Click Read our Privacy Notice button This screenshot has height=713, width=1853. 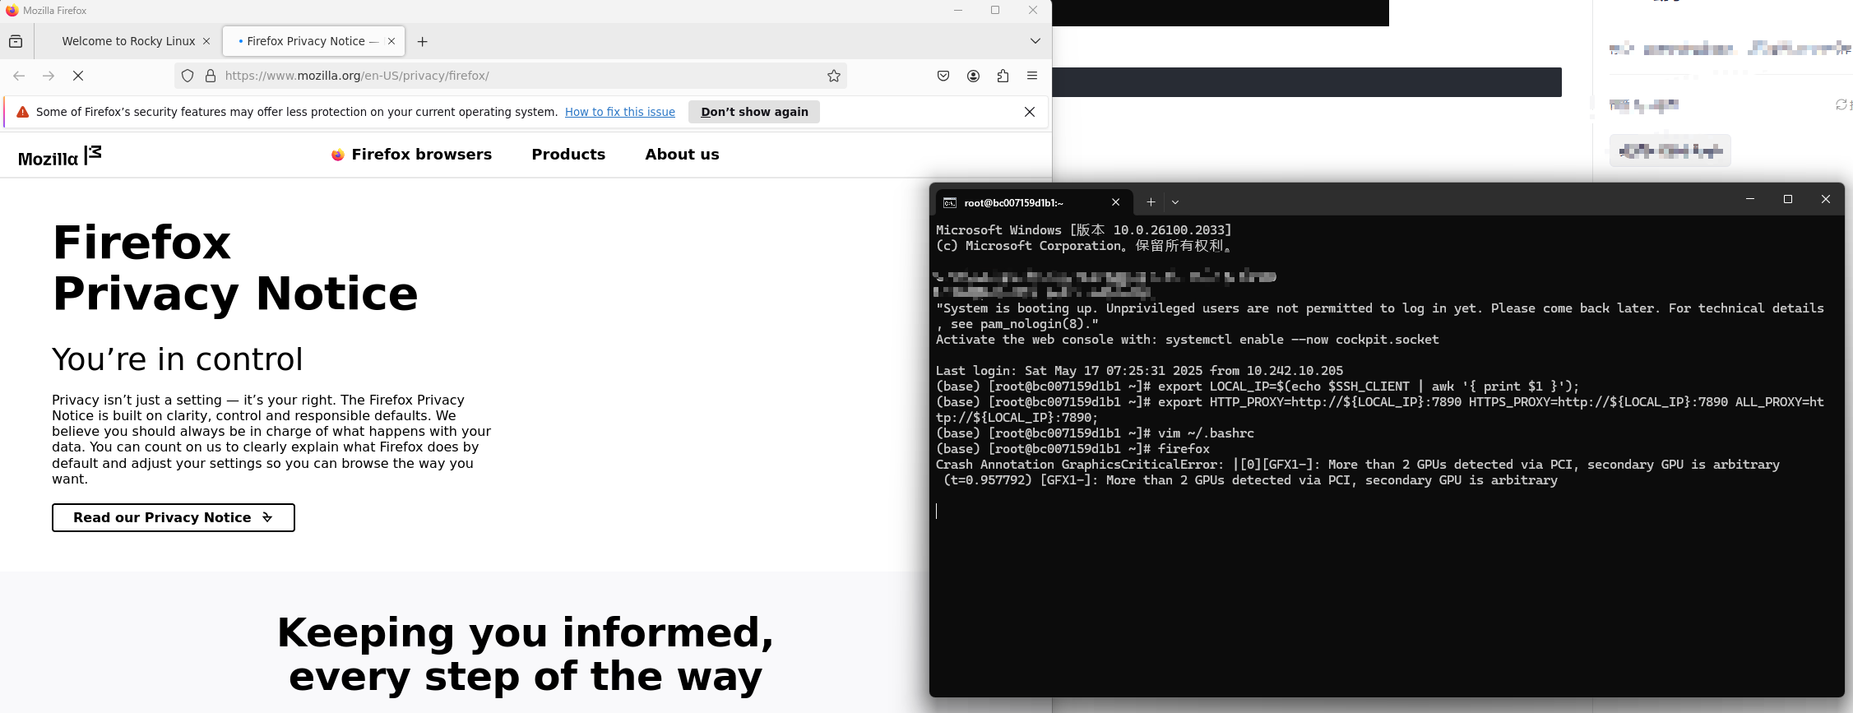click(174, 517)
